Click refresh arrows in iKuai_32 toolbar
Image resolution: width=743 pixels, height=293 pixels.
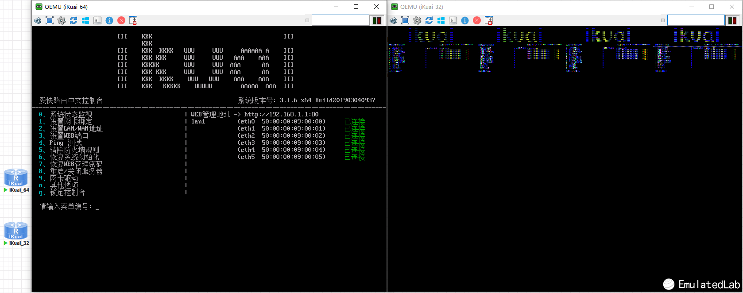[x=429, y=20]
